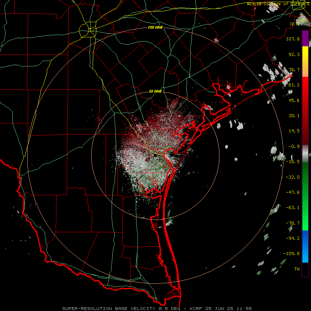The height and width of the screenshot is (311, 311).
Task: Select the red segment of the color bar
Action: coord(305,111)
